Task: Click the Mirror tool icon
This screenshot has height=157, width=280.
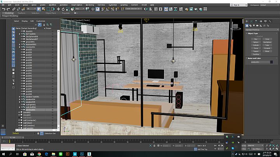Action: click(146, 9)
